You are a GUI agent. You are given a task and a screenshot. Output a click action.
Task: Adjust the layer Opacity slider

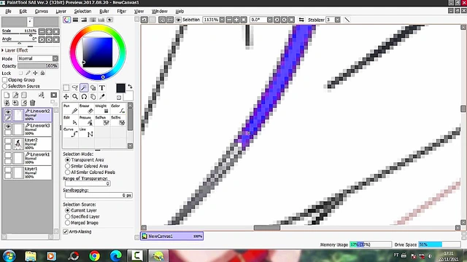coord(38,65)
